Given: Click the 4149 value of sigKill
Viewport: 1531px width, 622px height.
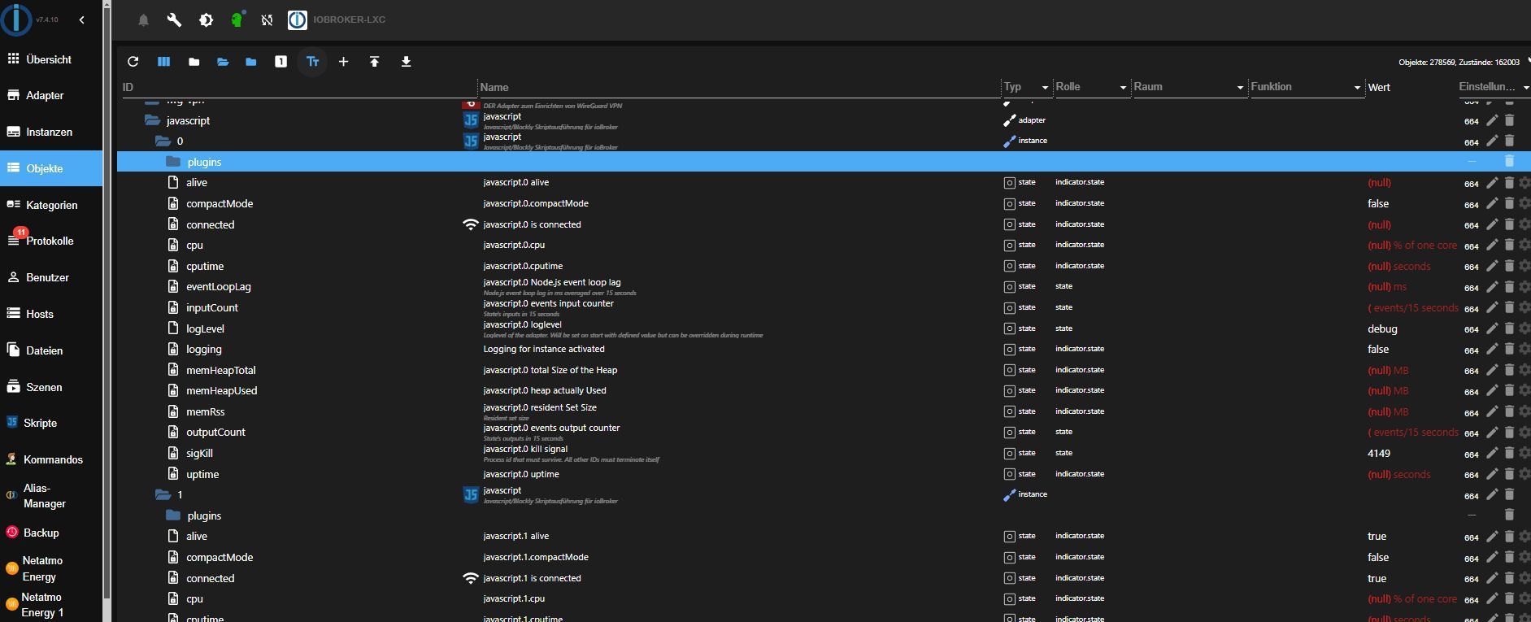Looking at the screenshot, I should 1379,453.
